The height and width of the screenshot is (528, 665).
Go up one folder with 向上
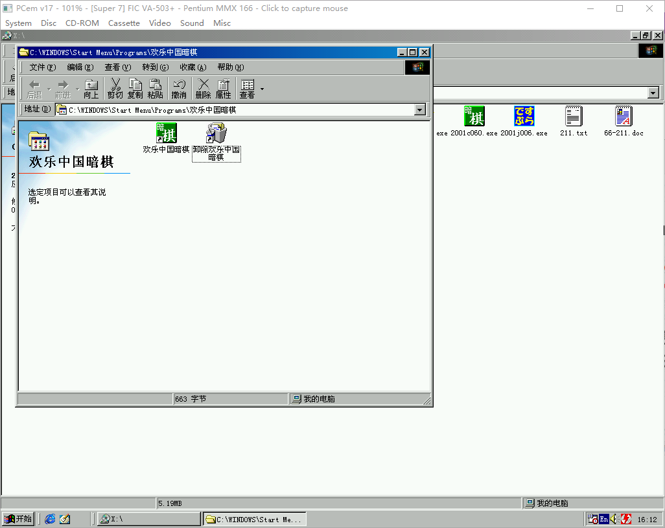91,89
